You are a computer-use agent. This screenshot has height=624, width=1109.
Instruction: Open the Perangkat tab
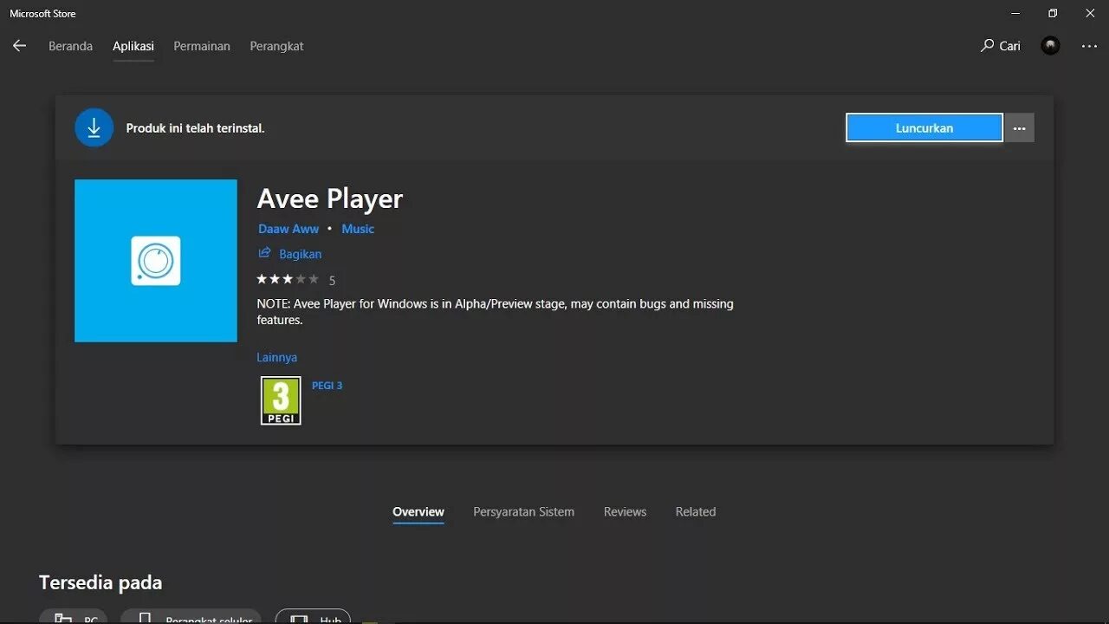[x=276, y=46]
